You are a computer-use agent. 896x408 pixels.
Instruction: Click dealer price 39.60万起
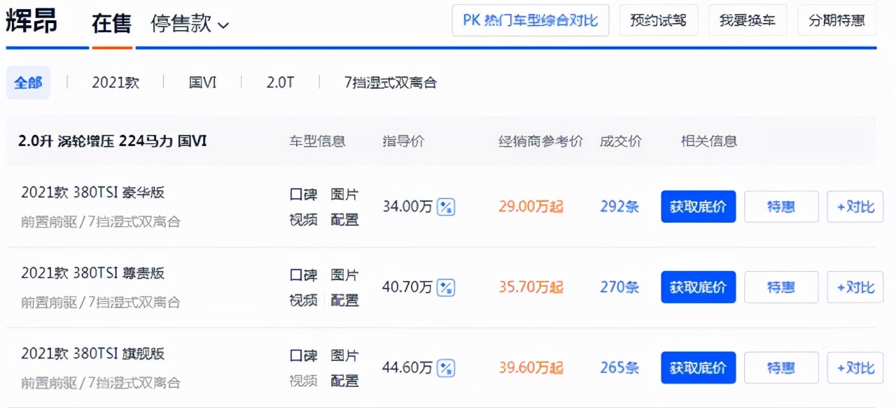coord(531,367)
